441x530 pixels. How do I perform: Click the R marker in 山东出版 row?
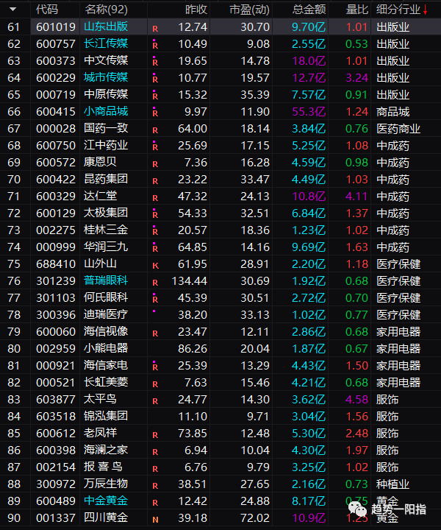pyautogui.click(x=155, y=29)
